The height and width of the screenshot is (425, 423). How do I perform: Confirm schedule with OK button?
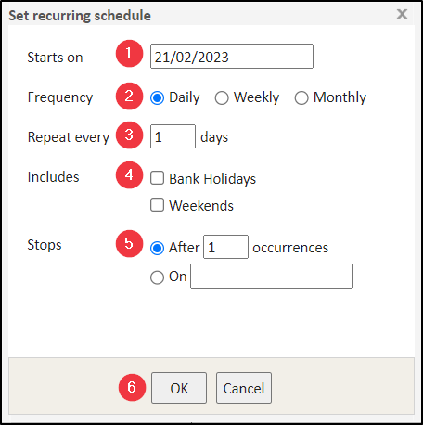[x=179, y=388]
